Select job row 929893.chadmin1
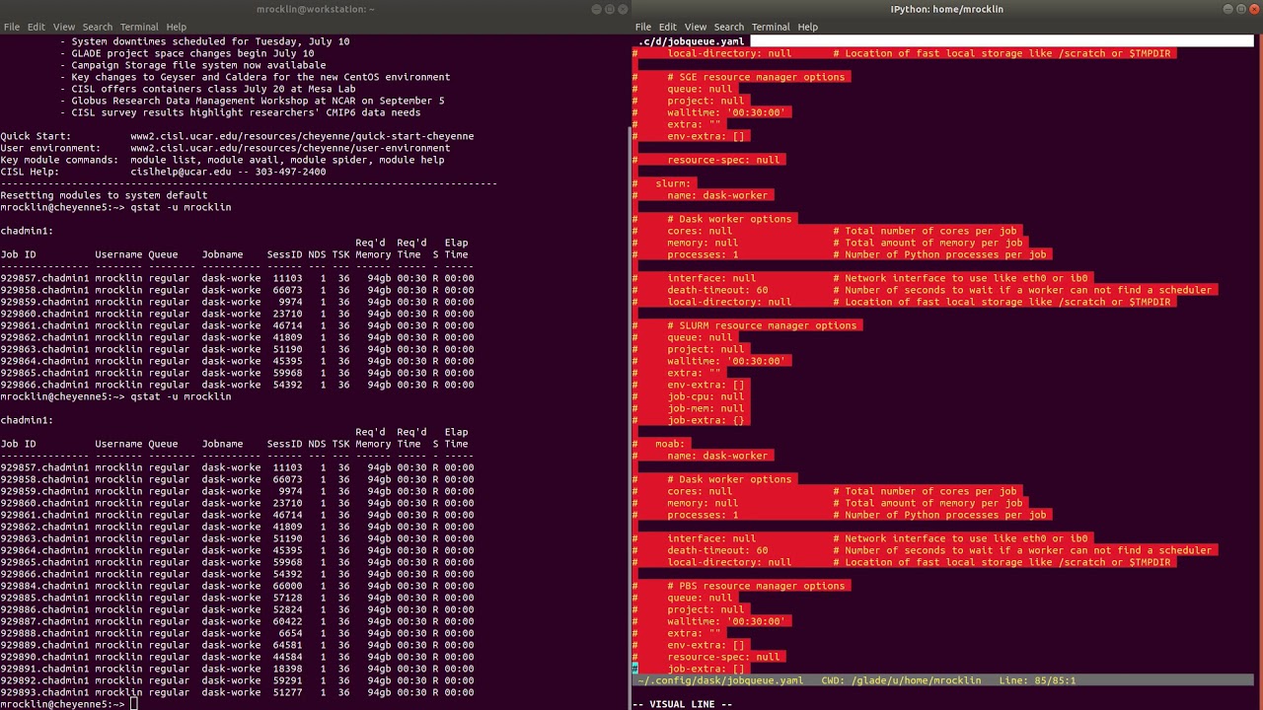The width and height of the screenshot is (1263, 710). coord(237,692)
